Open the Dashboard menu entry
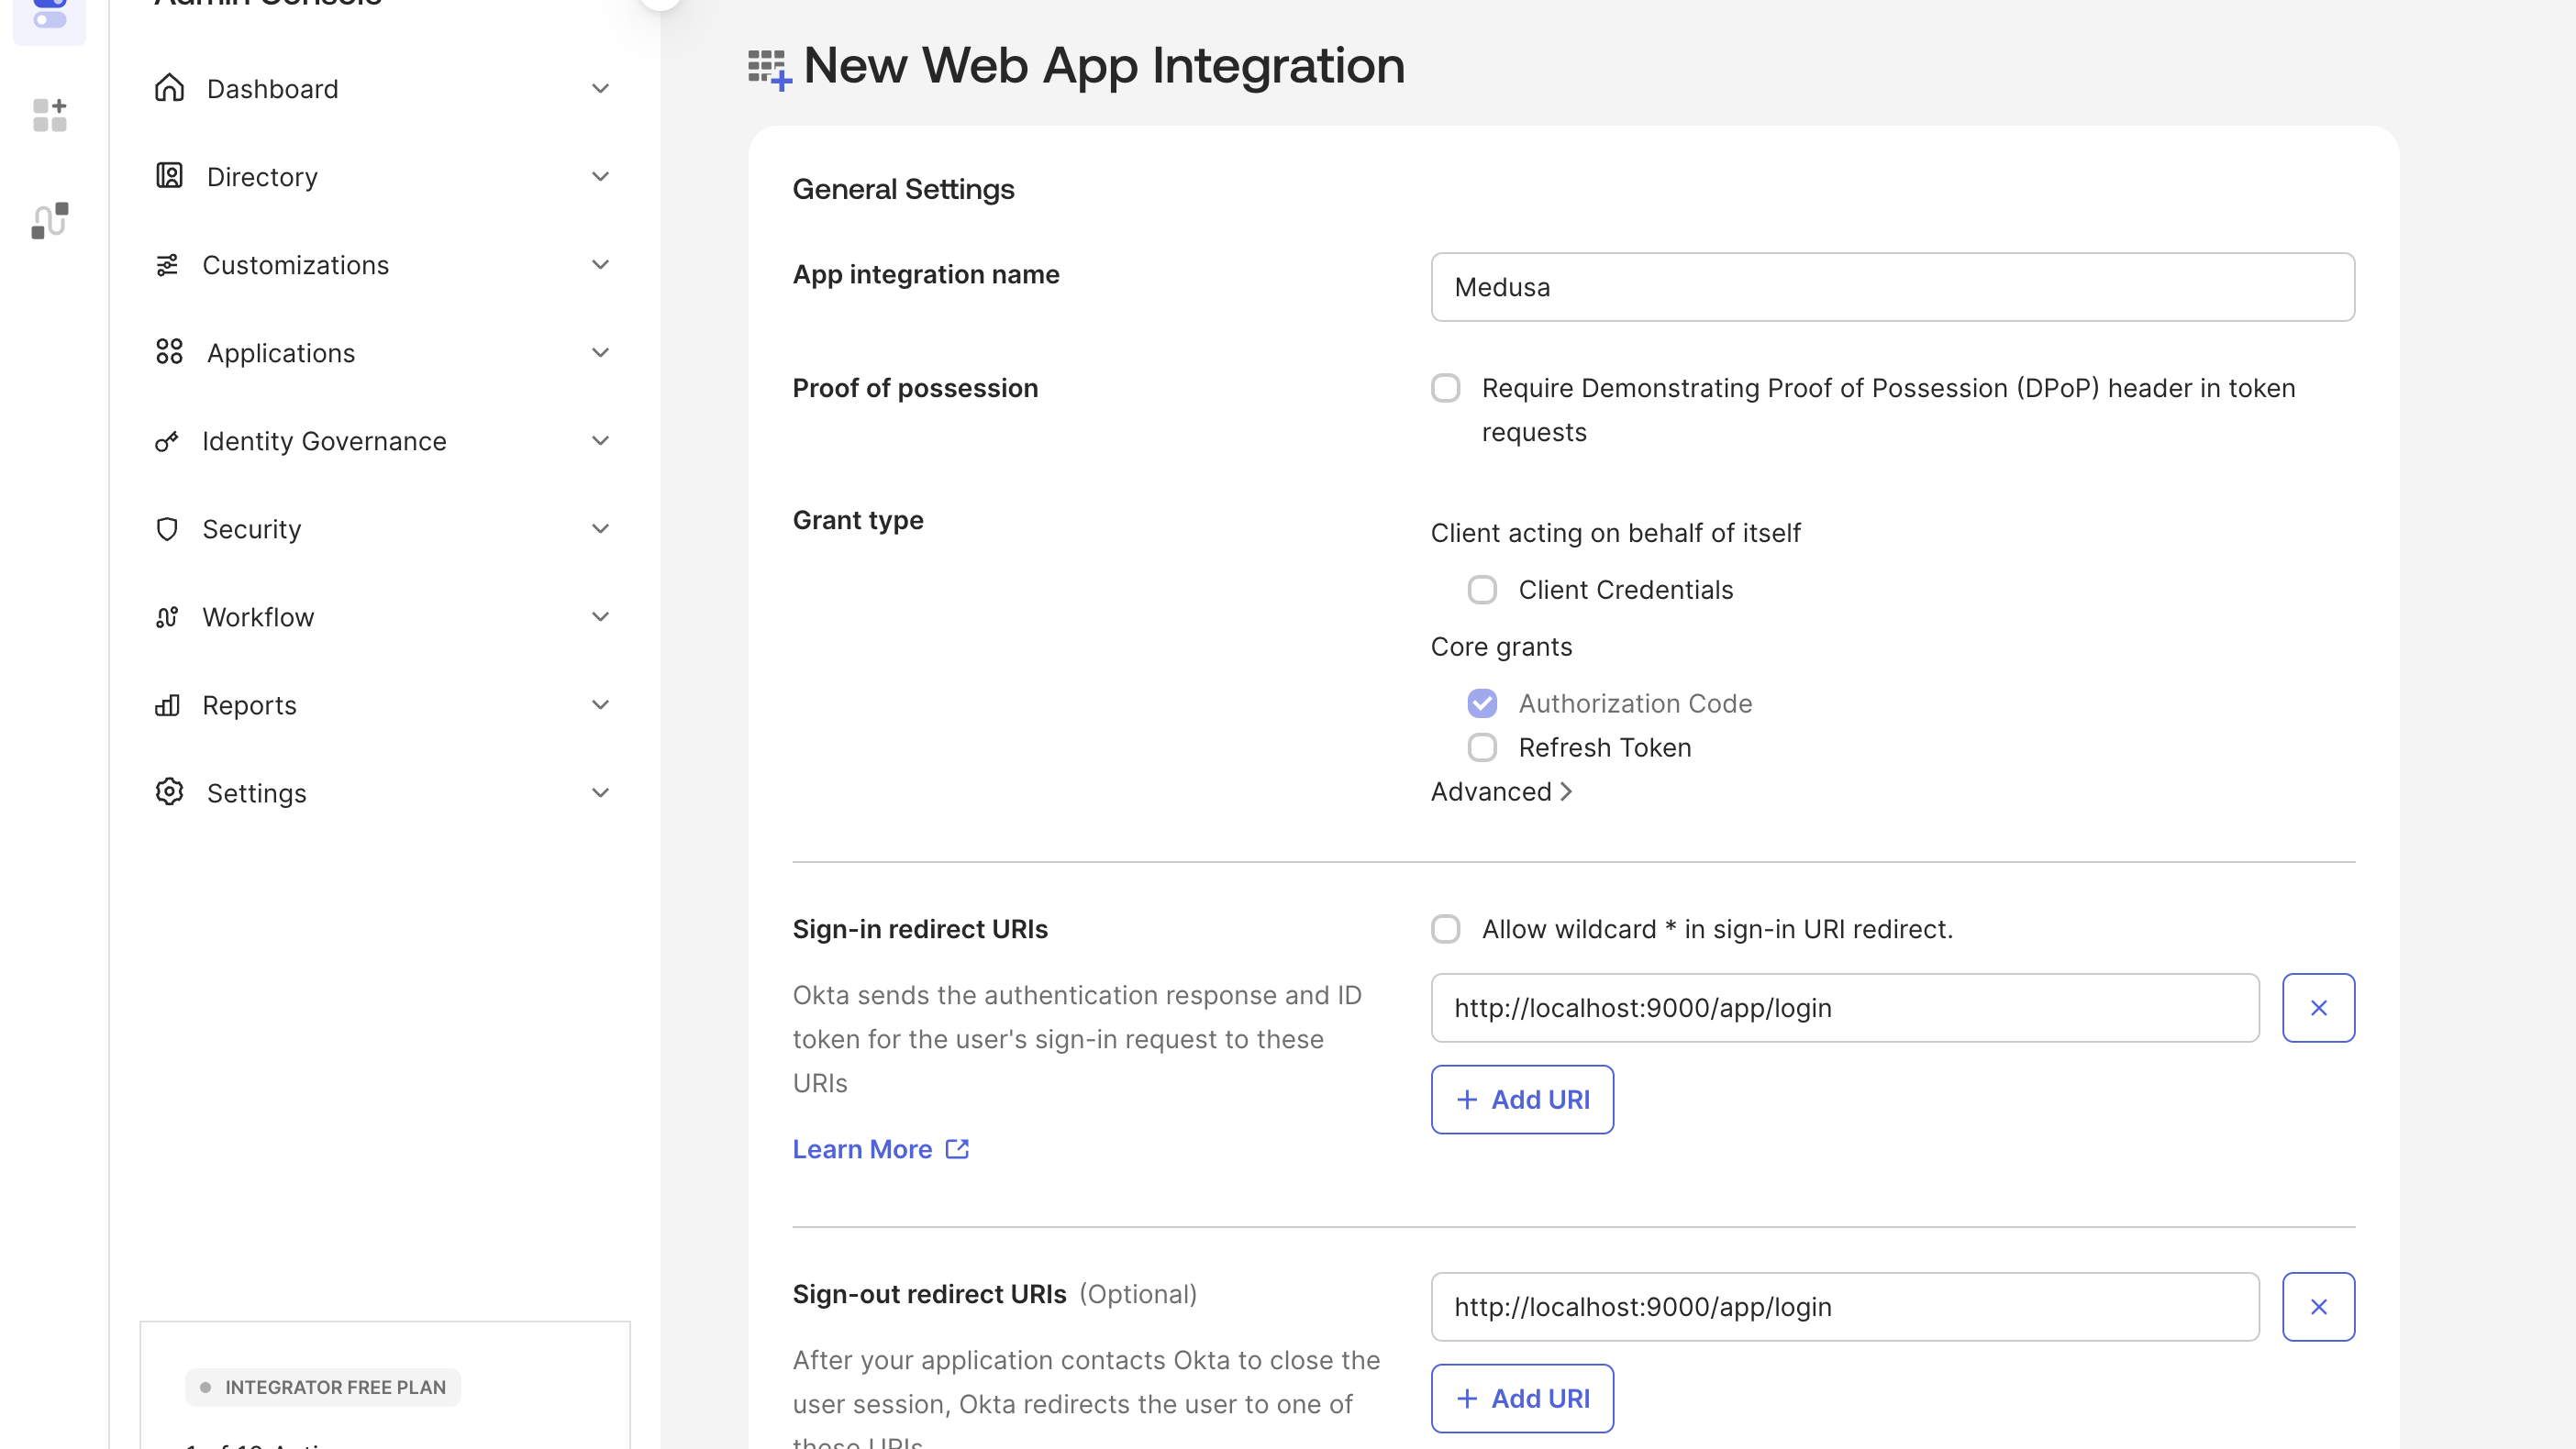This screenshot has height=1449, width=2576. tap(272, 88)
